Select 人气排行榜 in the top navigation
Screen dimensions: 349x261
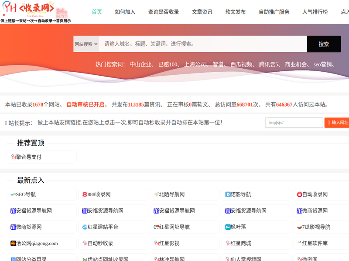click(x=315, y=12)
